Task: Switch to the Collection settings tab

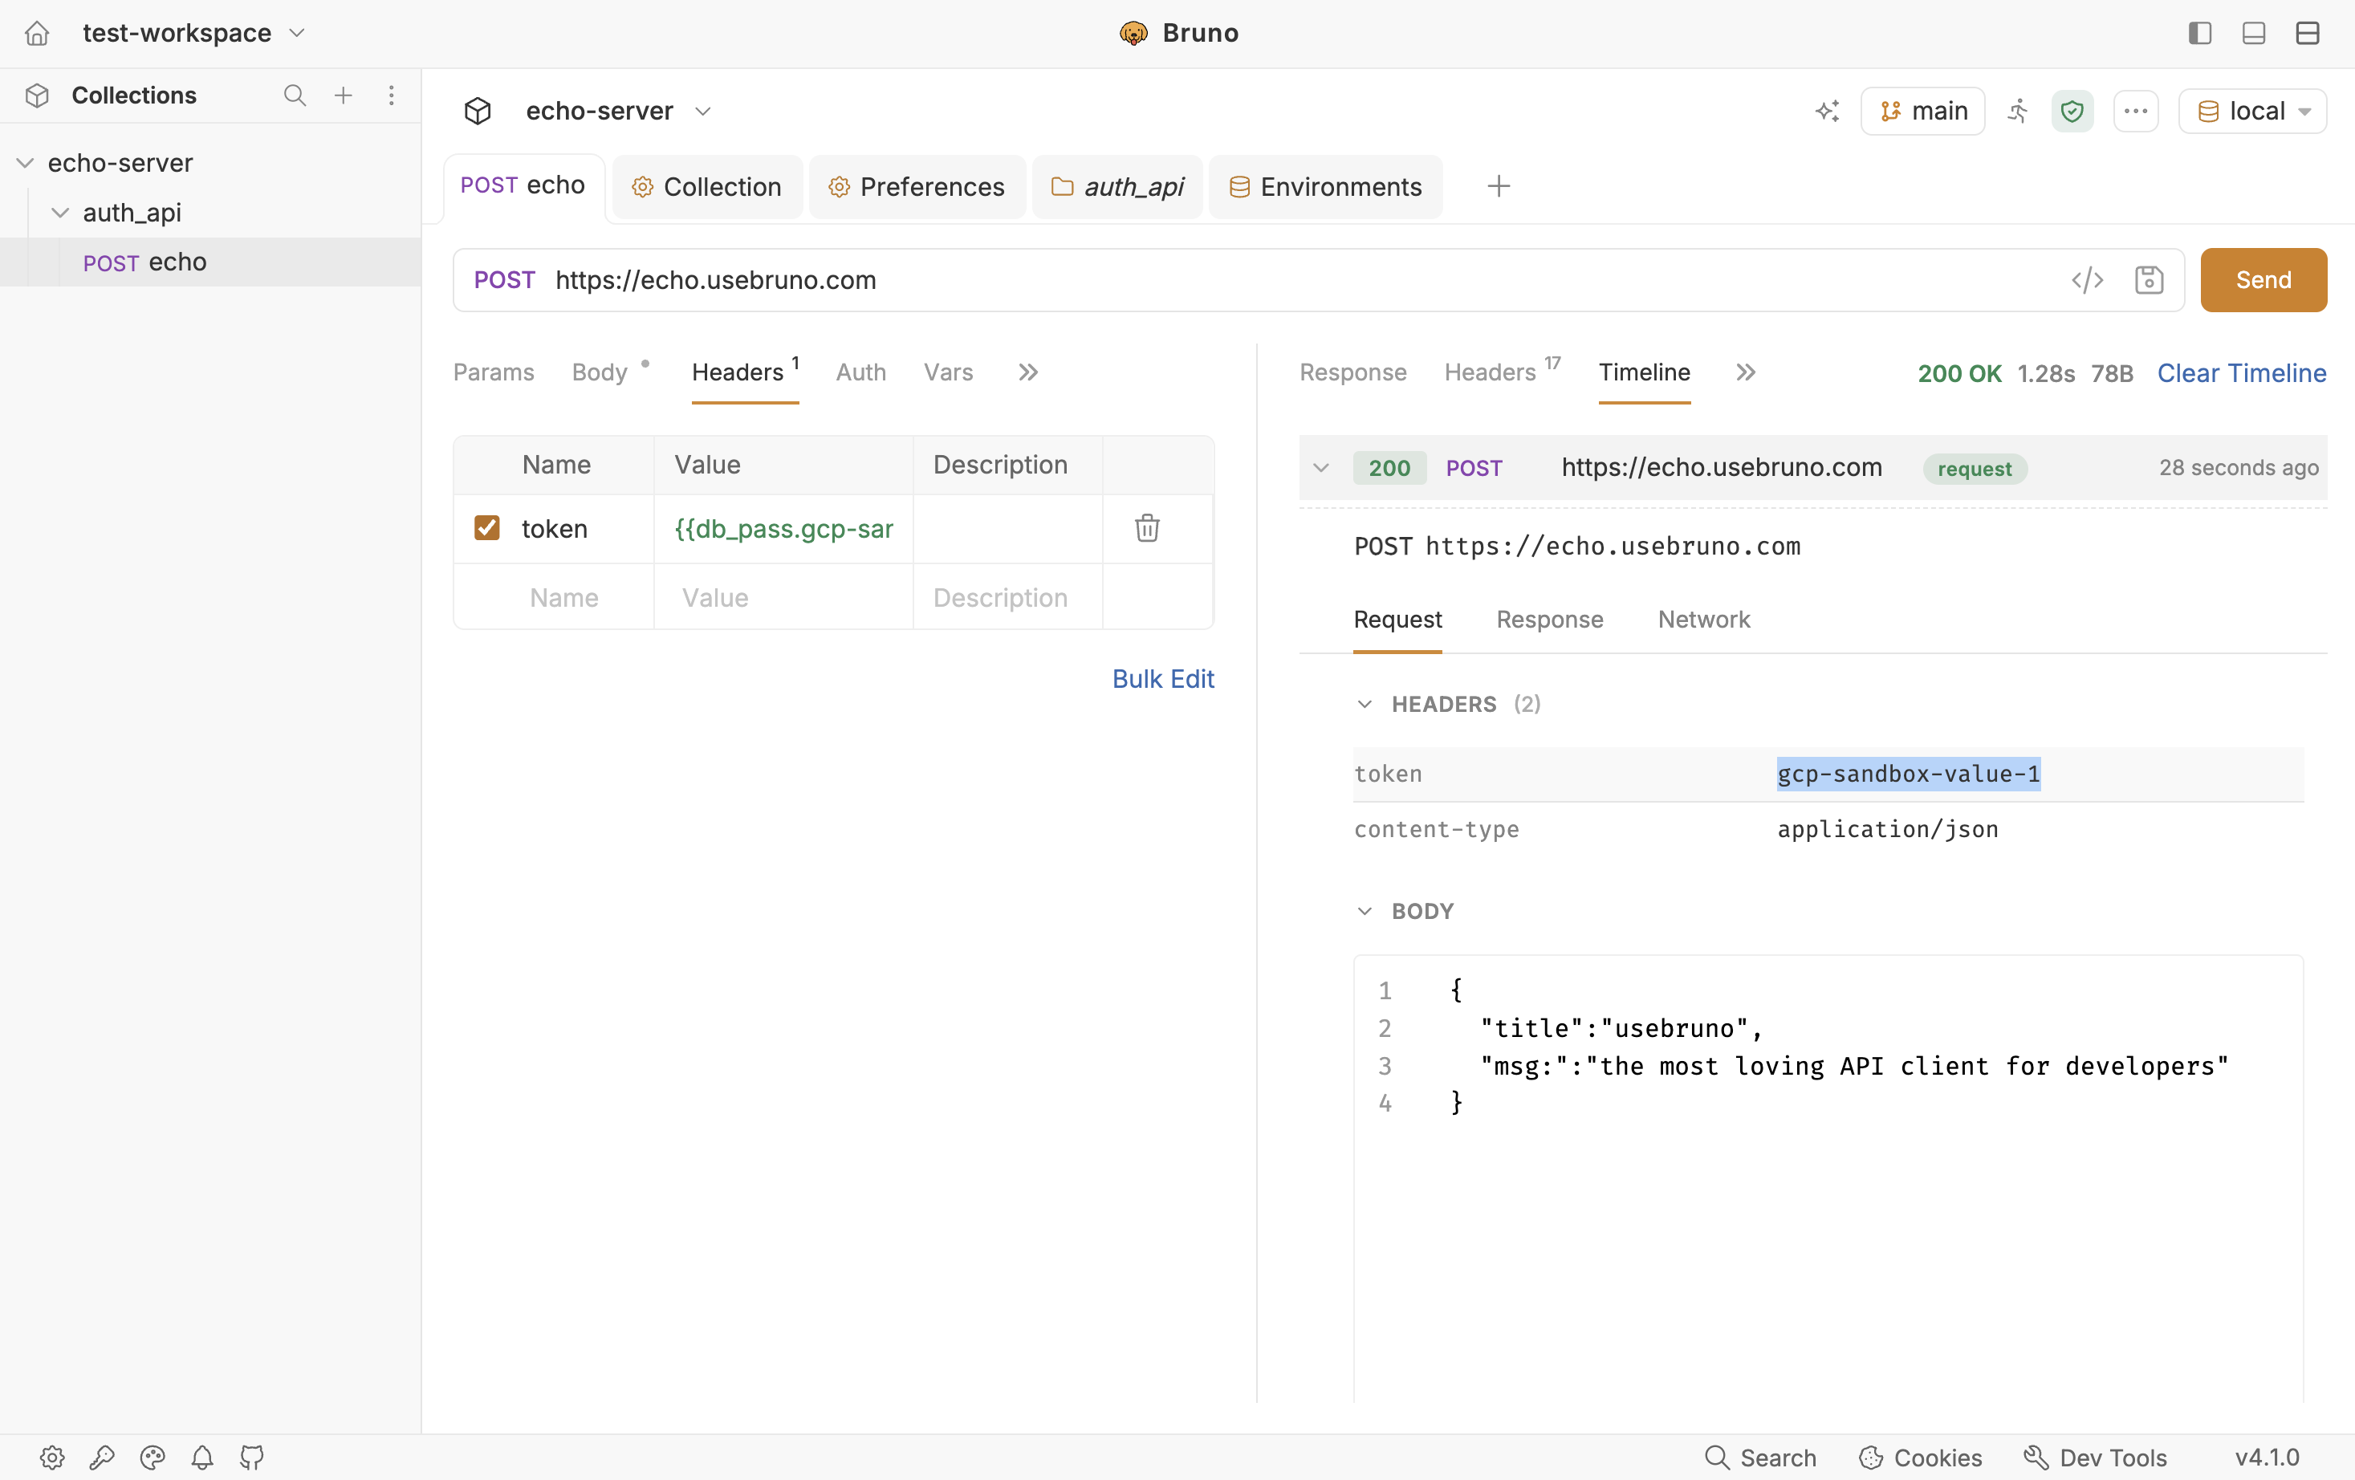Action: point(707,187)
